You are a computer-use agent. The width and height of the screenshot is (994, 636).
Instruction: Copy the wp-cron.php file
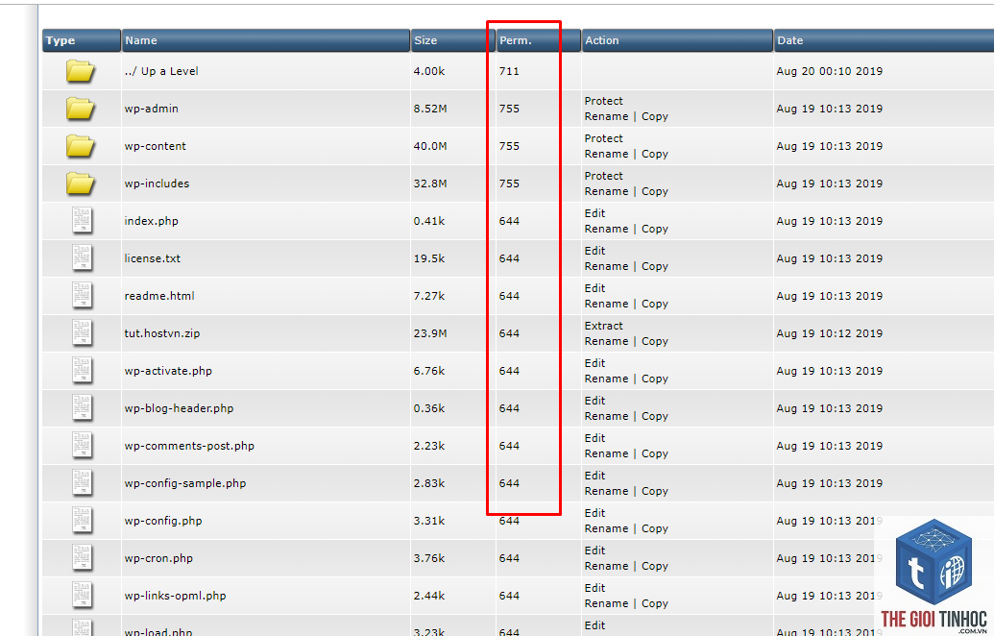(x=655, y=565)
